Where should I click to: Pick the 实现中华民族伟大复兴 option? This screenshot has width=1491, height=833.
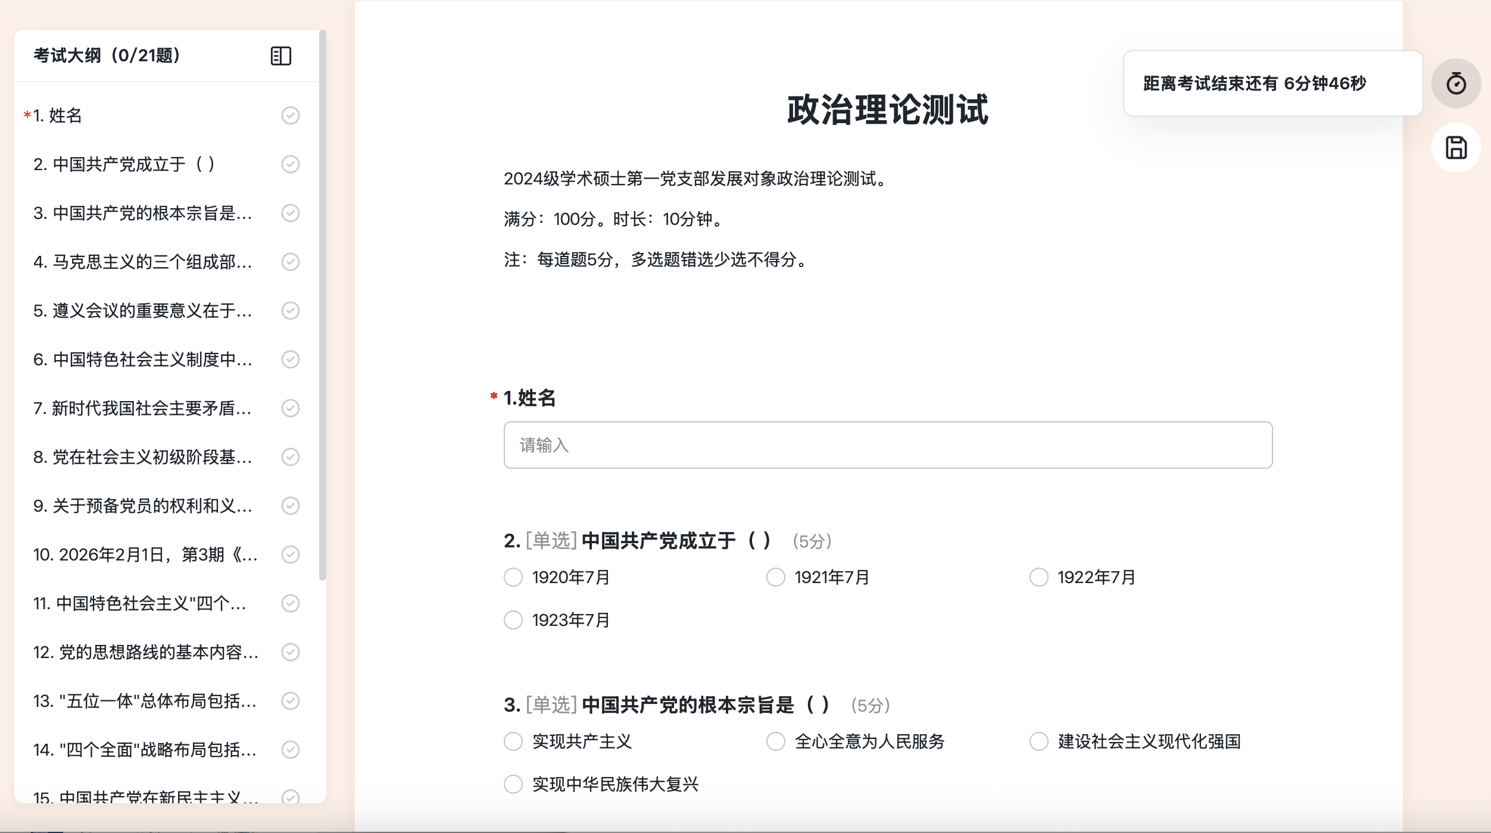[x=513, y=784]
